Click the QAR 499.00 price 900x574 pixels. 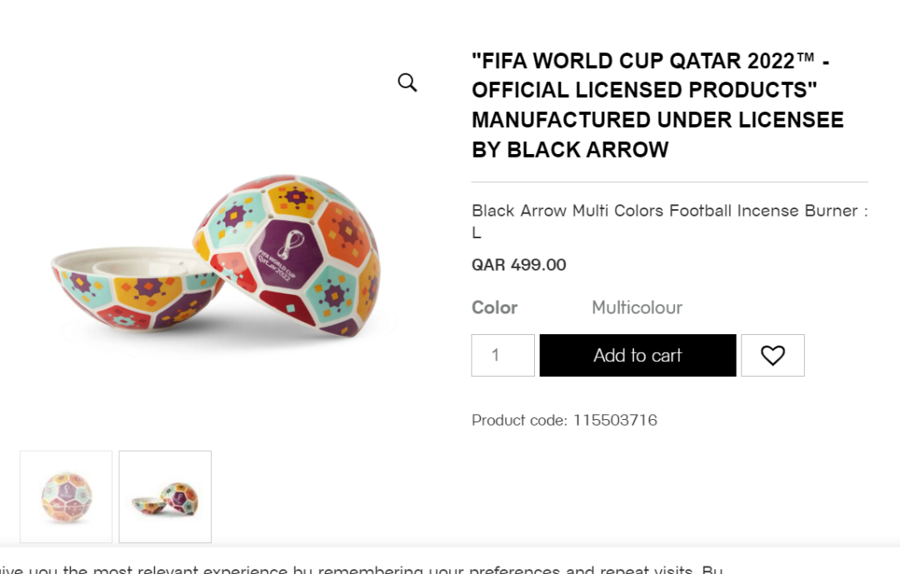518,265
